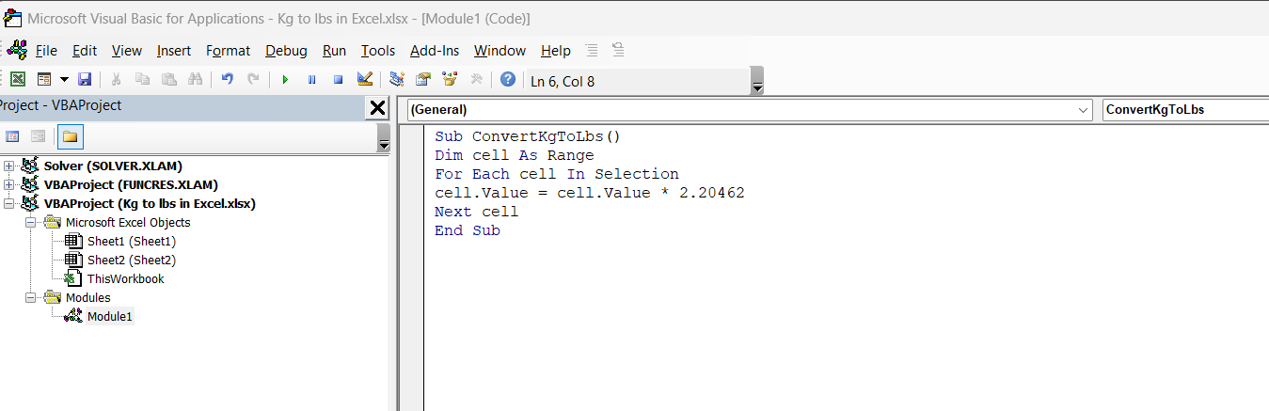Open Find with the binoculars icon

coord(195,80)
